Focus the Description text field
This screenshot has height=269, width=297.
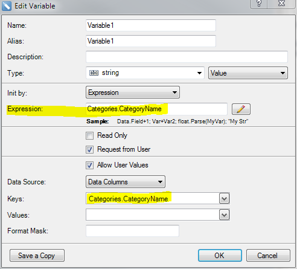point(187,57)
